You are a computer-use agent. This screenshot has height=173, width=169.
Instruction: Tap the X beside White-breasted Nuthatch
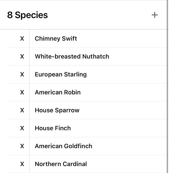pos(22,56)
